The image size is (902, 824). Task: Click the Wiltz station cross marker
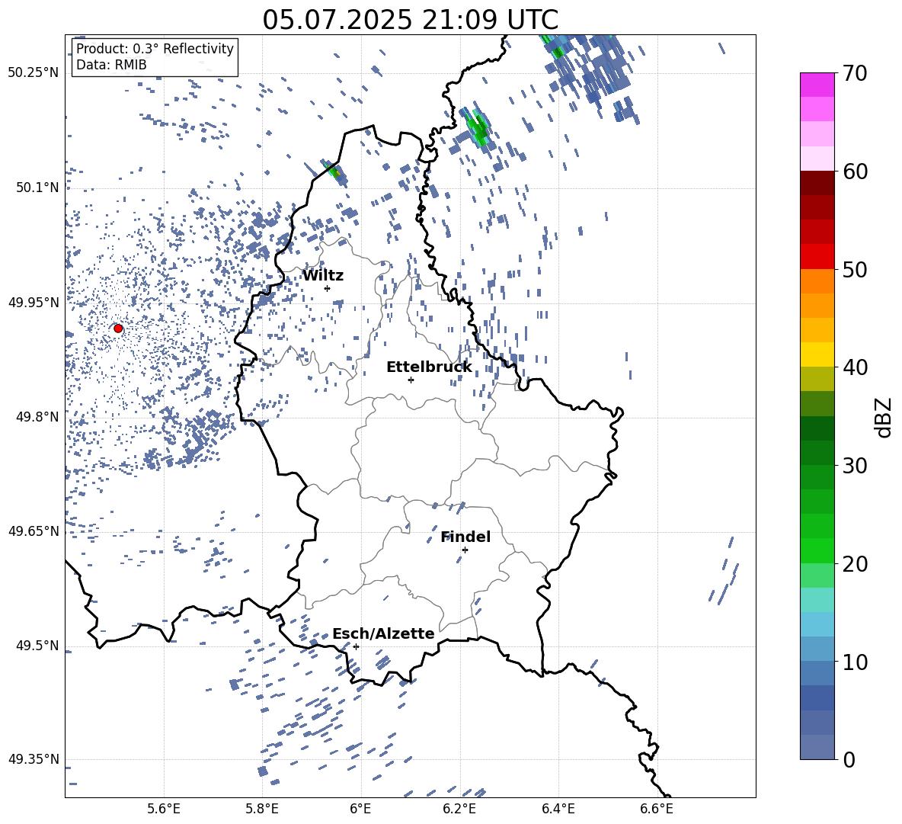pos(327,288)
